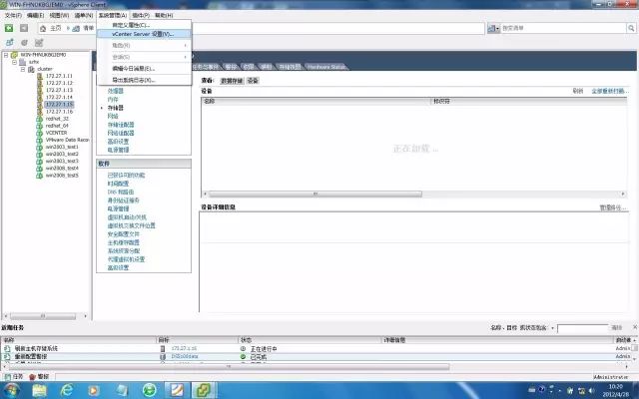Screen dimensions: 639x399
Task: Click the 设备 view button
Action: pyautogui.click(x=253, y=81)
